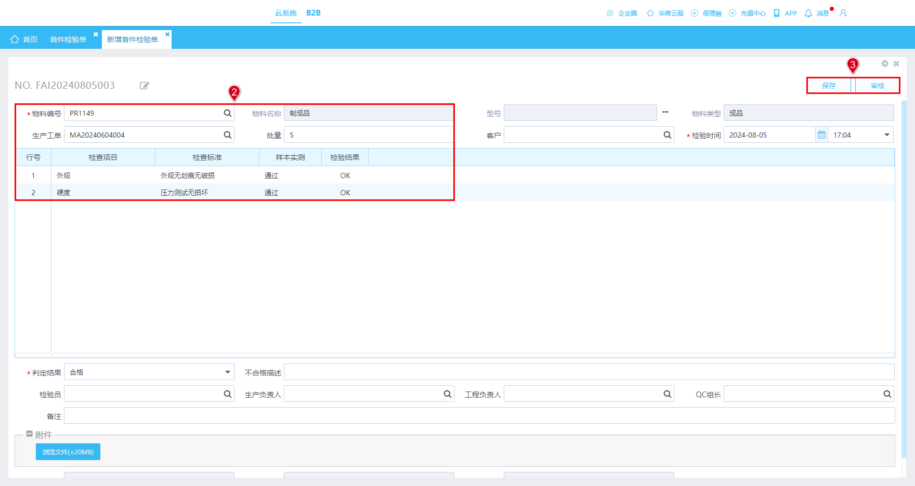Switch to the 首件检验单 tab
This screenshot has height=486, width=915.
(68, 39)
